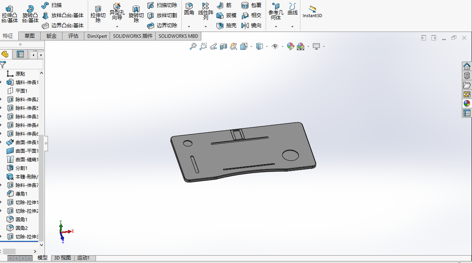Choose the 抽壳 shell tool
The image size is (472, 263).
tap(226, 25)
